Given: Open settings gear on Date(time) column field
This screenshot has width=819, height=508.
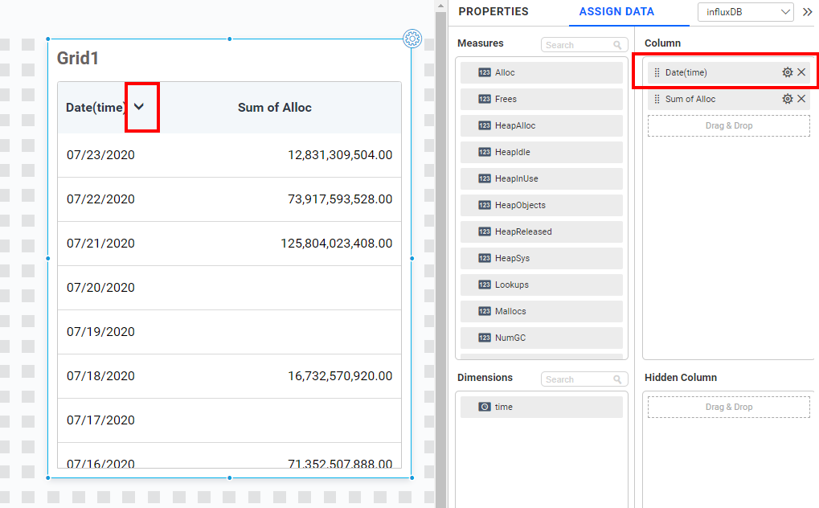Looking at the screenshot, I should [787, 72].
